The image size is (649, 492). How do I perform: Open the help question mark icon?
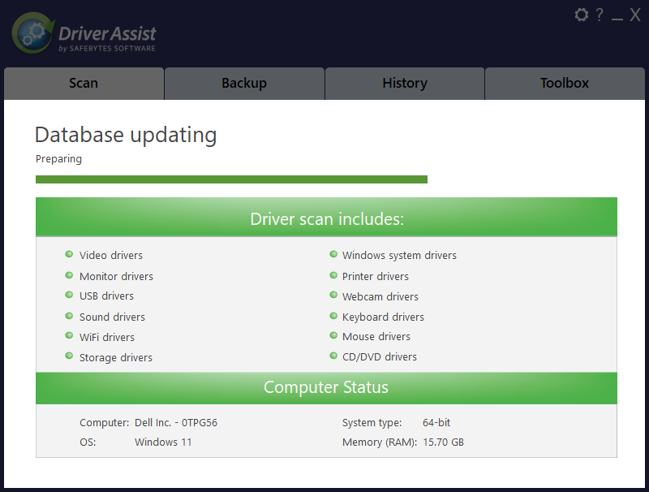tap(599, 14)
